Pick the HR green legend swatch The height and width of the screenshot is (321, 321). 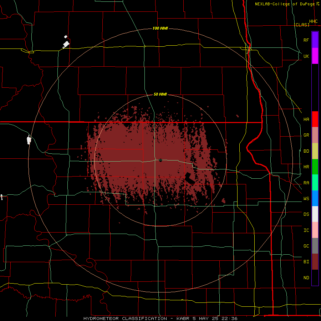315,167
